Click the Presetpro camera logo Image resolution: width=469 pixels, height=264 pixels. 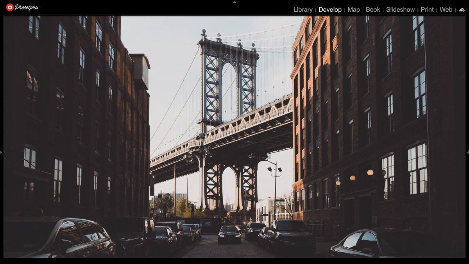pos(10,7)
